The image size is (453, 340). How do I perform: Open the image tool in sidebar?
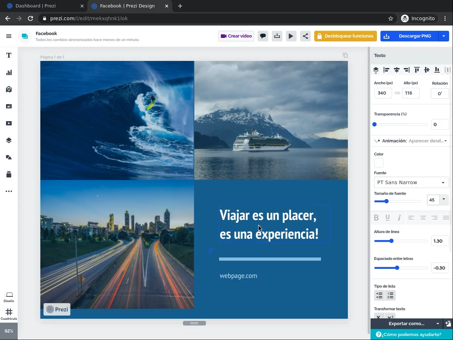pos(9,106)
